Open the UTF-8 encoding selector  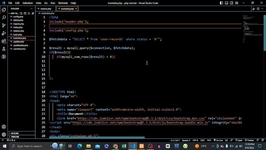click(195, 140)
